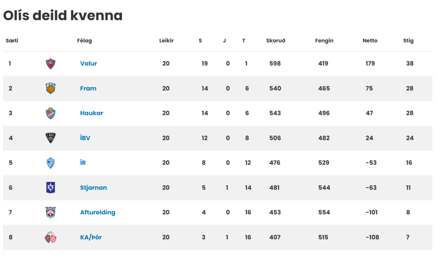Viewport: 438px width, 255px height.
Task: Click the Fram team logo
Action: click(x=51, y=89)
